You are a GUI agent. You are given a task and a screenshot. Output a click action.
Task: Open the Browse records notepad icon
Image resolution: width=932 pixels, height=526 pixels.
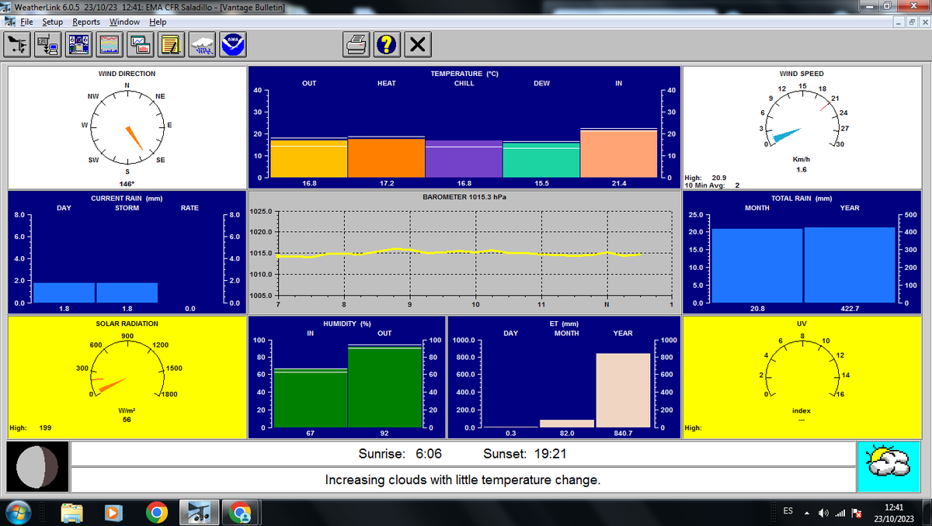tap(172, 45)
